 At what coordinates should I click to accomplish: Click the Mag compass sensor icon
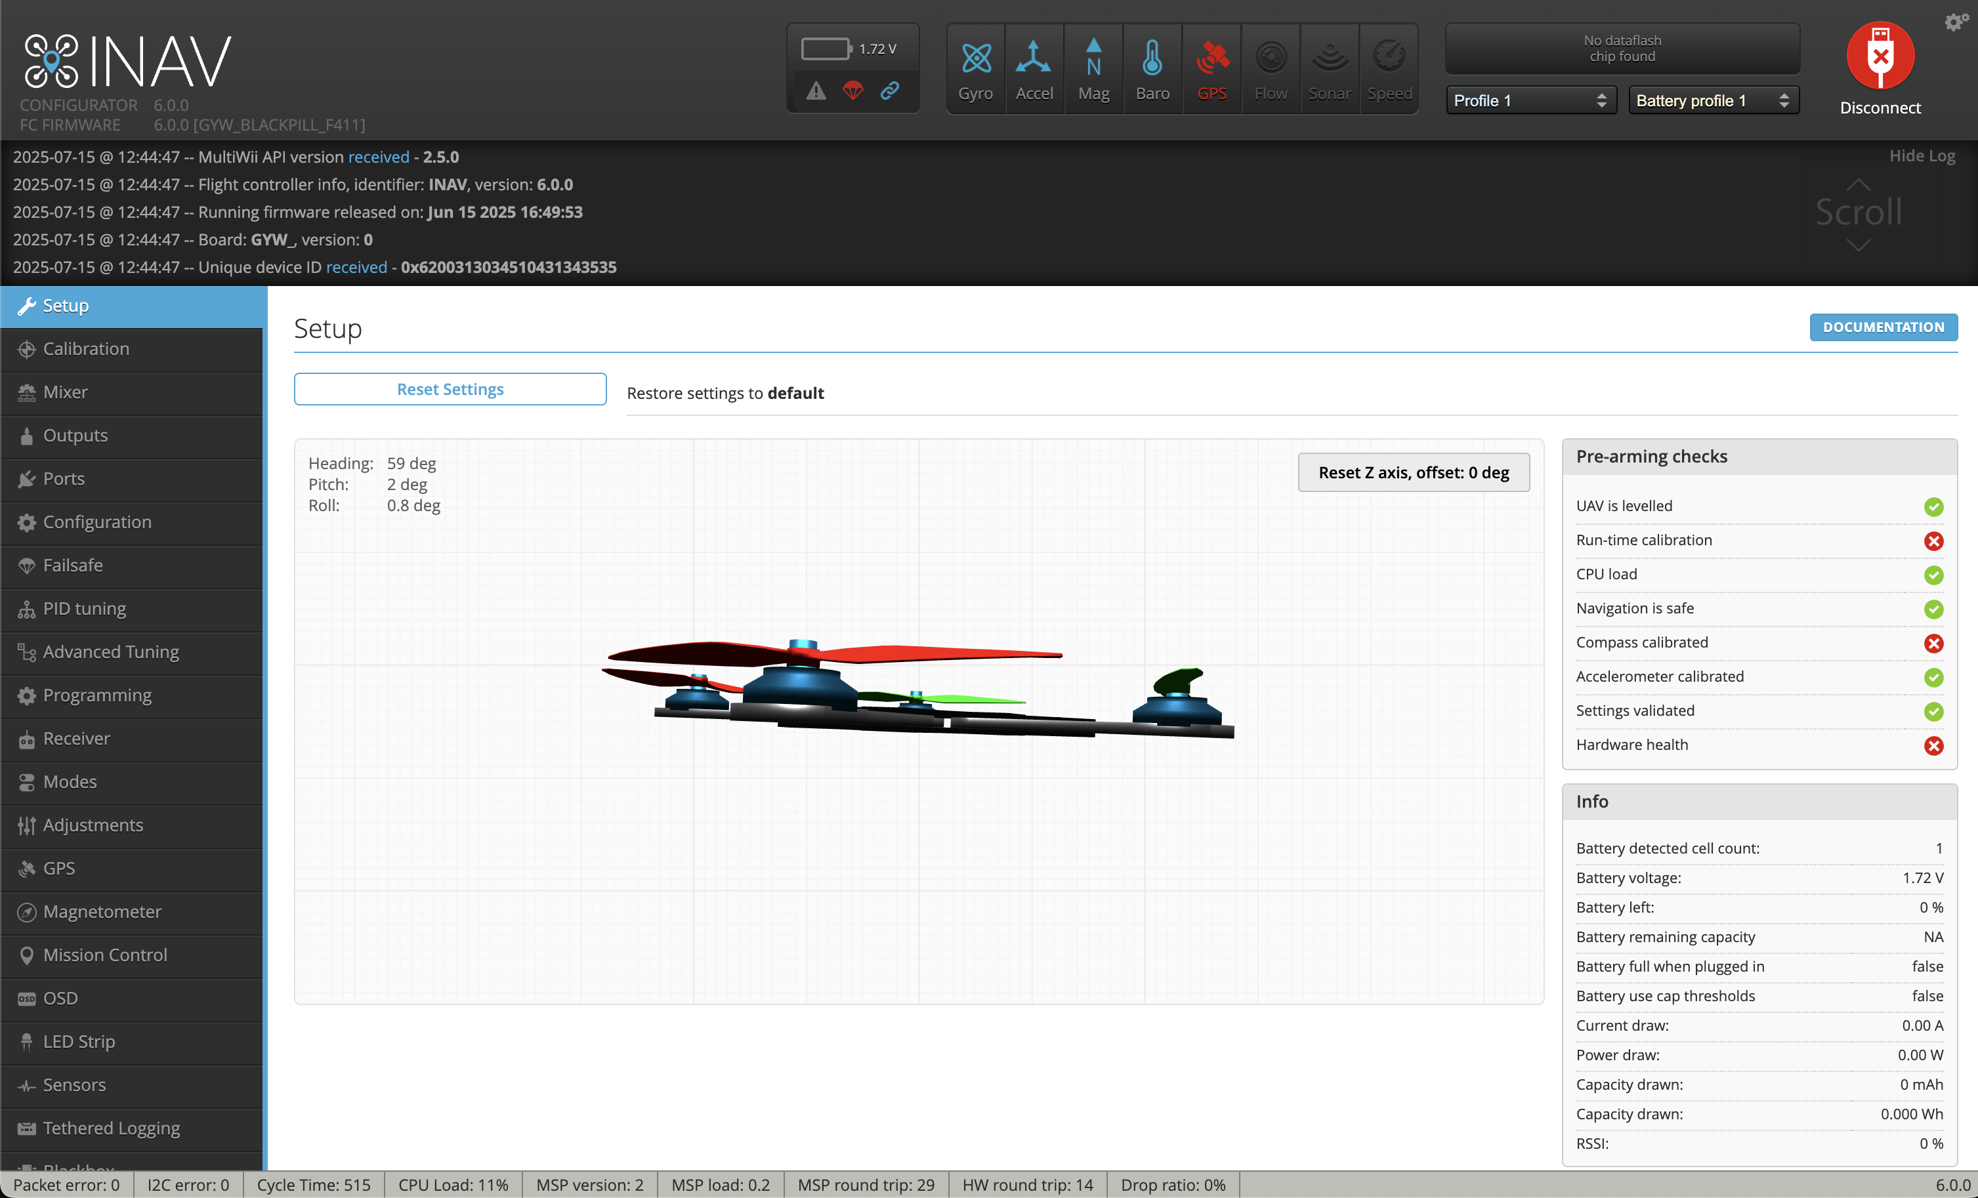click(1093, 58)
